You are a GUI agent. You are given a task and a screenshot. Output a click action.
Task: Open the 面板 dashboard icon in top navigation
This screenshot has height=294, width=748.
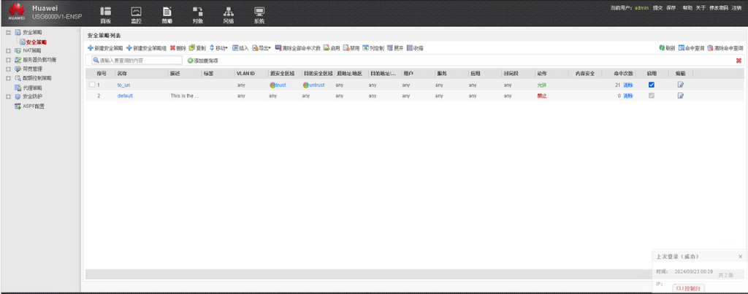105,14
